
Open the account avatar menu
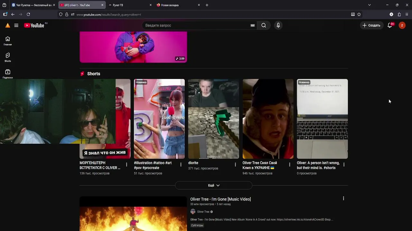402,25
